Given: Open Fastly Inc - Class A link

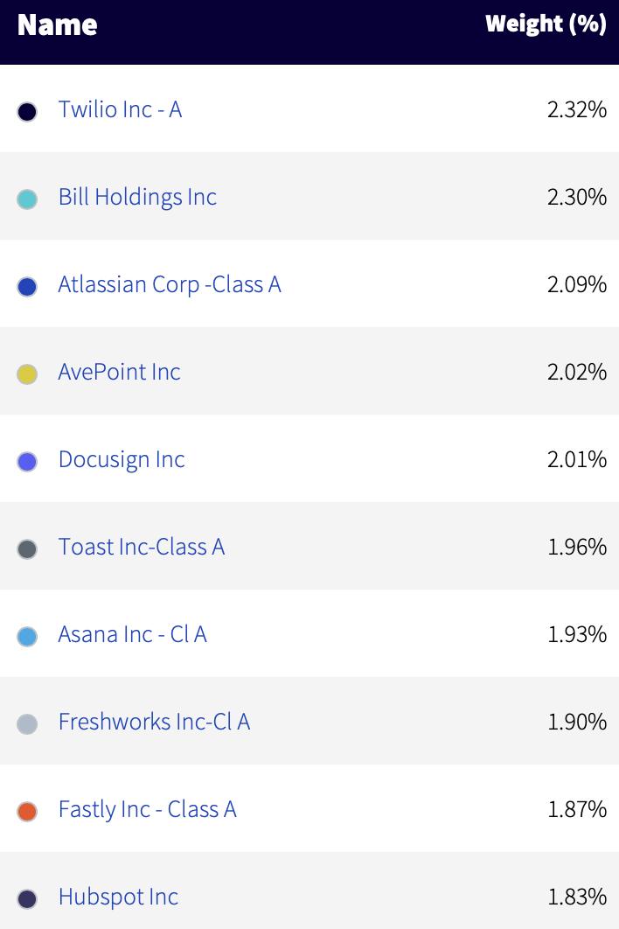Looking at the screenshot, I should click(148, 810).
